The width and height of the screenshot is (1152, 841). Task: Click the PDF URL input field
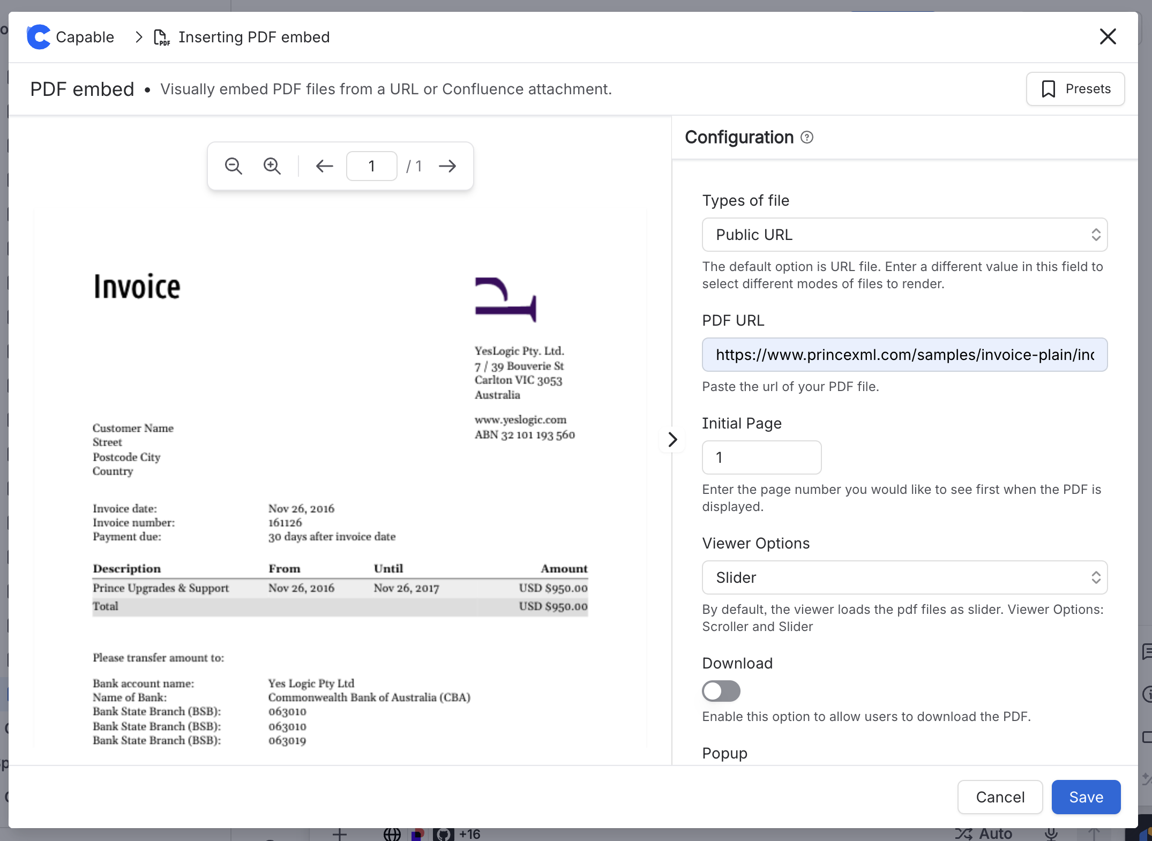pos(904,355)
